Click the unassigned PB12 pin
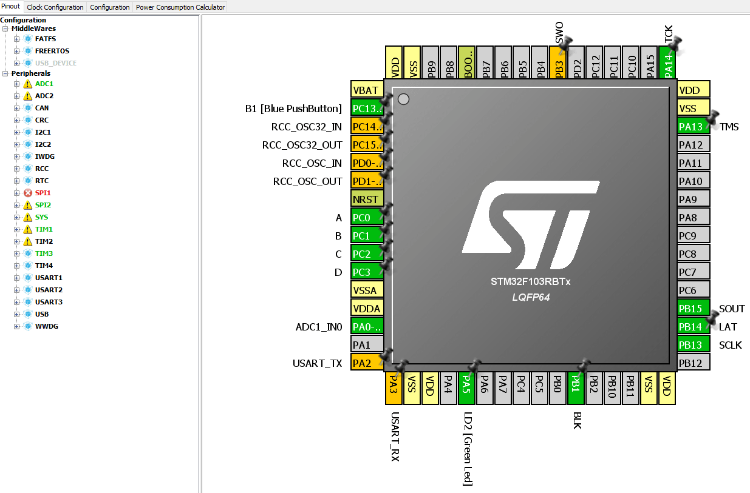This screenshot has width=750, height=493. point(694,363)
